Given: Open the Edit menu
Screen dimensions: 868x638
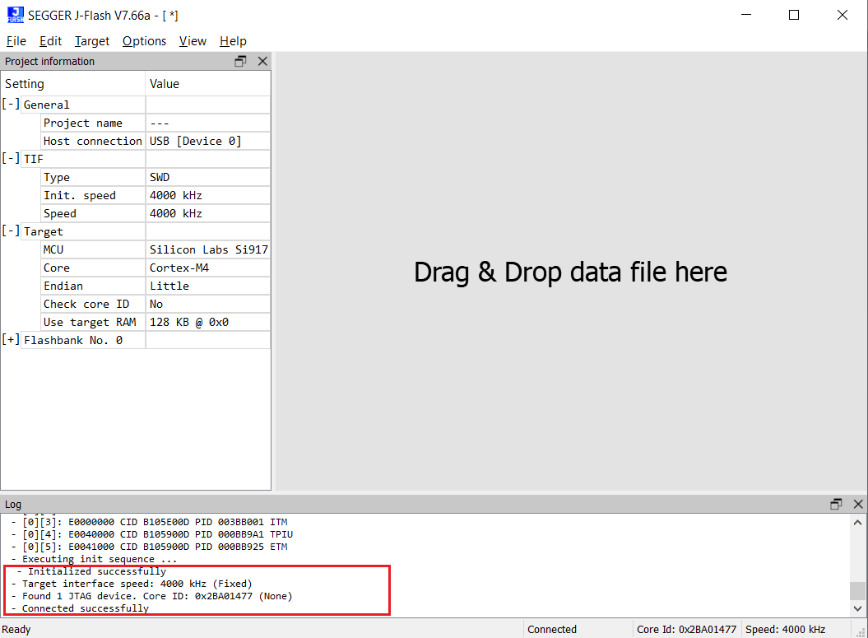Looking at the screenshot, I should [x=50, y=41].
